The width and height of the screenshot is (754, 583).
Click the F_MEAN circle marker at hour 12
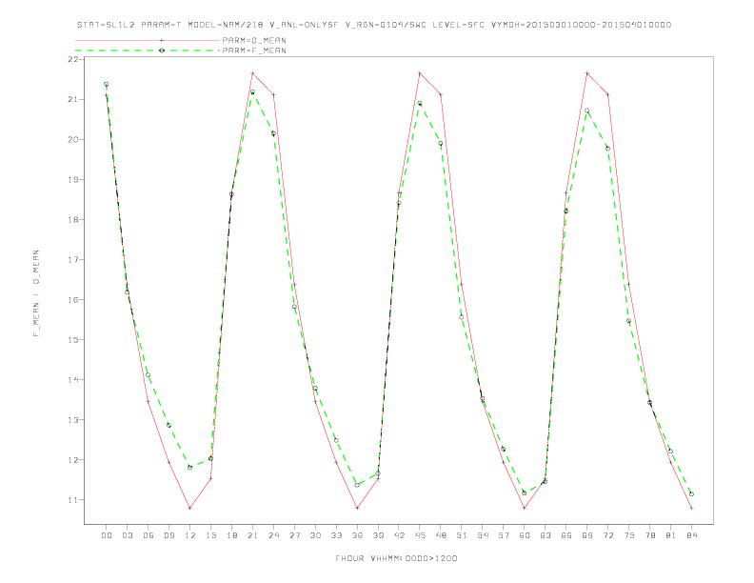(x=190, y=467)
